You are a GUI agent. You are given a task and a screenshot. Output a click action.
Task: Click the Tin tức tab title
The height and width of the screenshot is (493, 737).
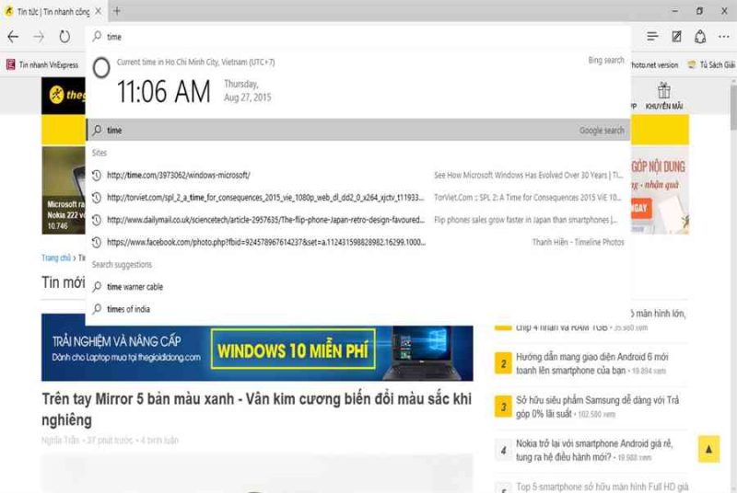53,11
